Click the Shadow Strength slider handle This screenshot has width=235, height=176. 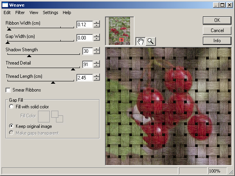29,56
